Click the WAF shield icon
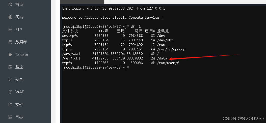The width and height of the screenshot is (266, 123). click(10, 92)
